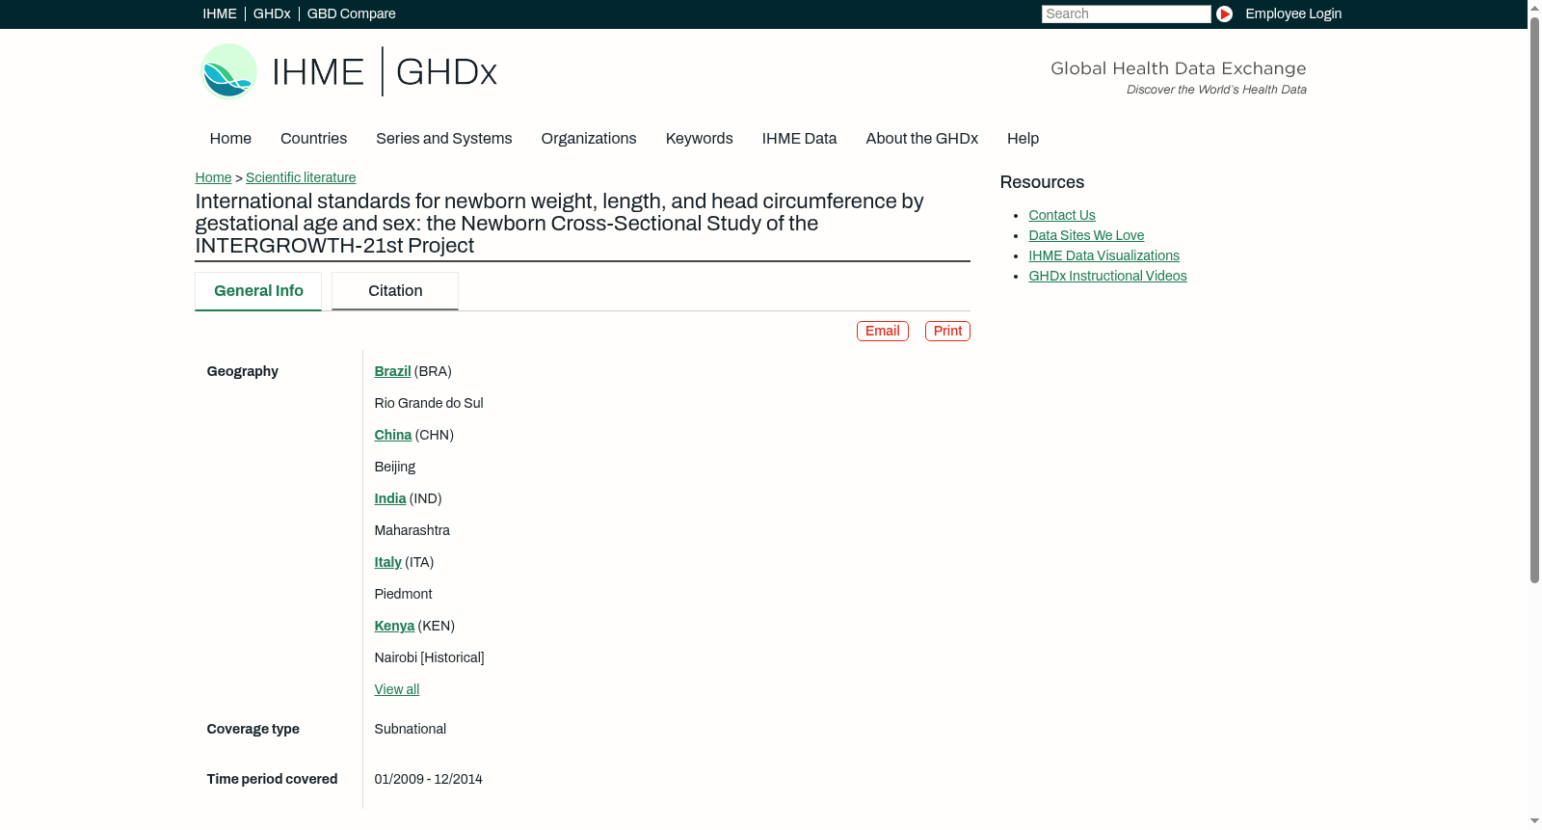Click 'Piedmont' location text
Screen dimensions: 1542x830
(x=403, y=594)
